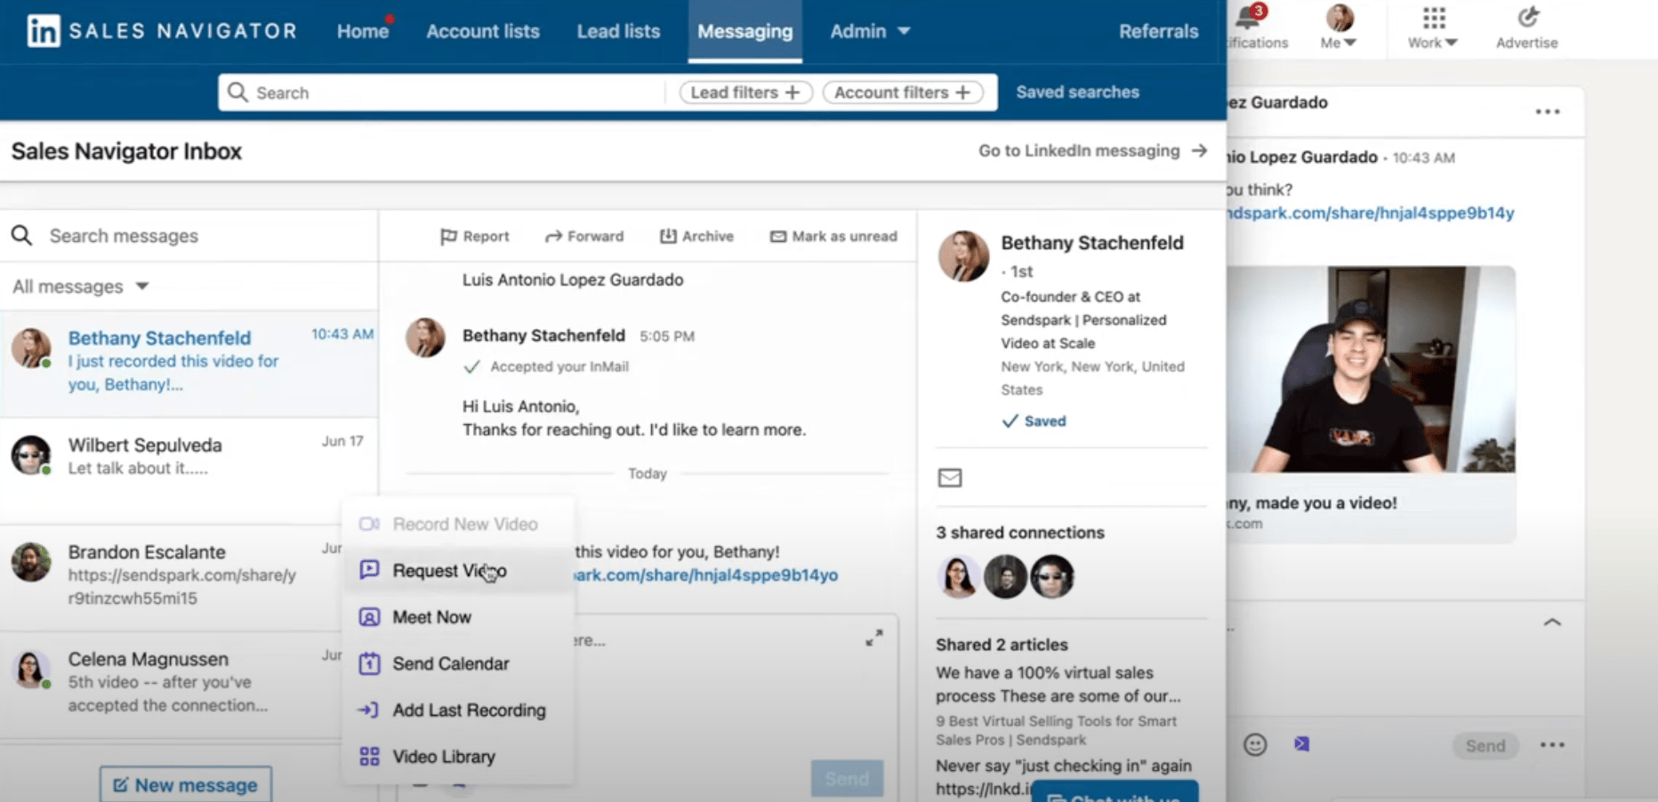Click the Archive icon
Image resolution: width=1658 pixels, height=802 pixels.
click(668, 236)
